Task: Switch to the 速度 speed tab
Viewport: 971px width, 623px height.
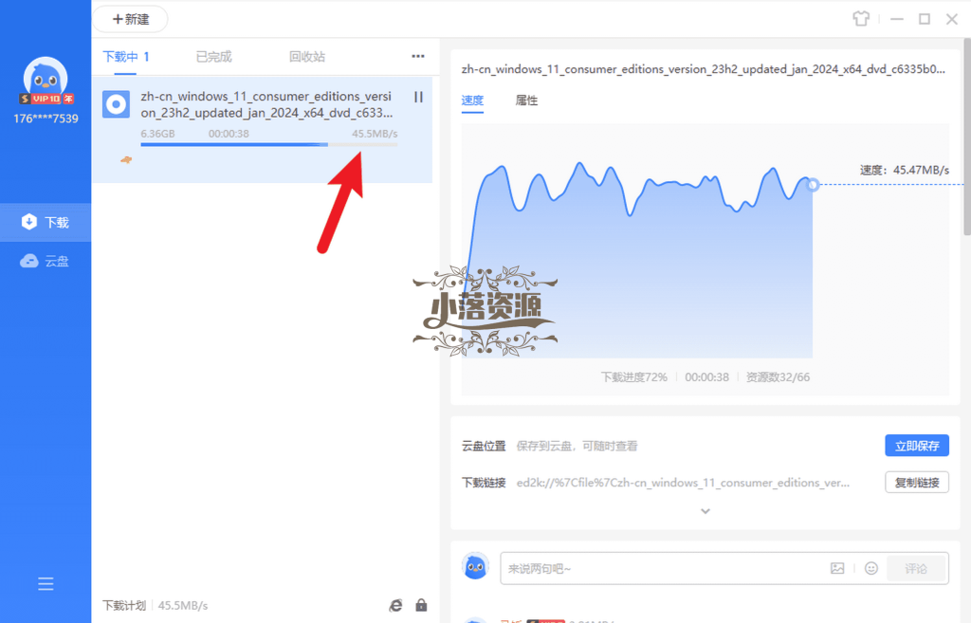Action: coord(472,101)
